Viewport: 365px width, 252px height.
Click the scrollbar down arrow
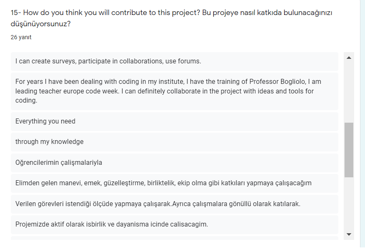(348, 234)
